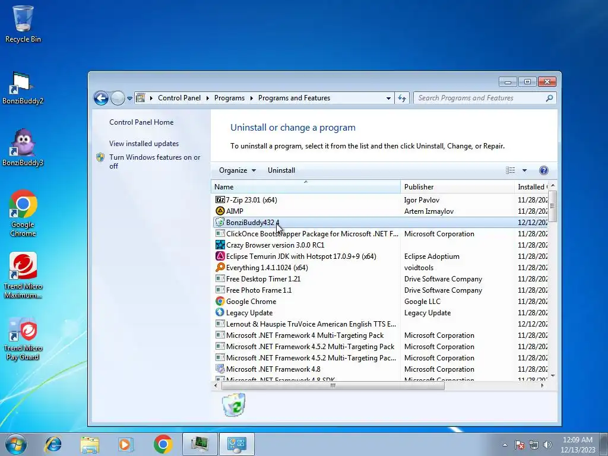Change the view layout icon
The image size is (608, 456).
pos(510,170)
